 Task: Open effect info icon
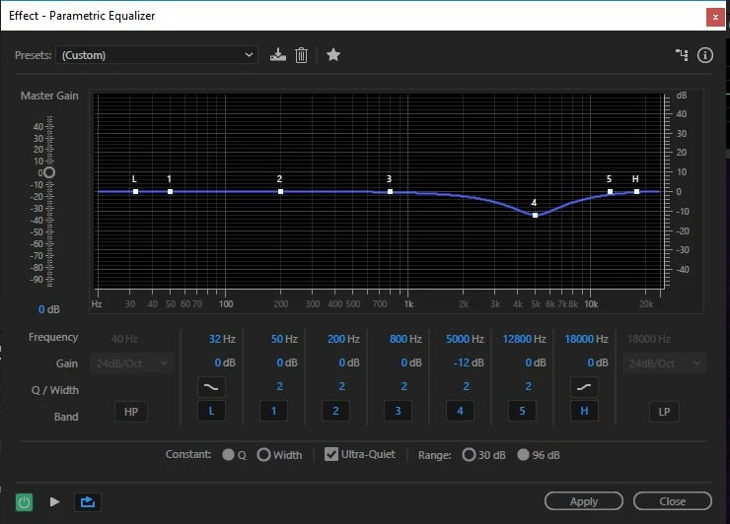(705, 55)
